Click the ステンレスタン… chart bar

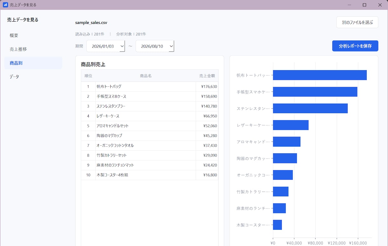tap(310, 108)
